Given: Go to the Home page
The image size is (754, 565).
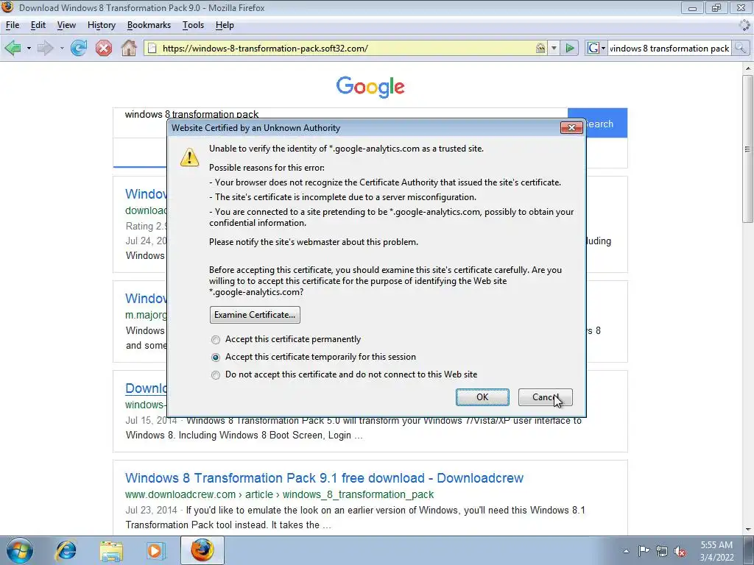Looking at the screenshot, I should 128,48.
